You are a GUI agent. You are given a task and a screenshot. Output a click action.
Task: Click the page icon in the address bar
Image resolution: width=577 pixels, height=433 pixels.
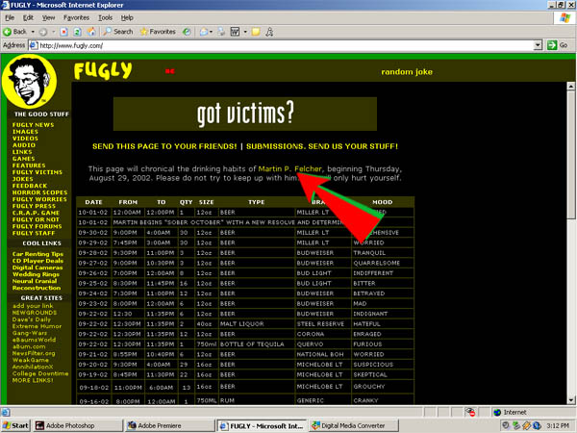pyautogui.click(x=34, y=45)
